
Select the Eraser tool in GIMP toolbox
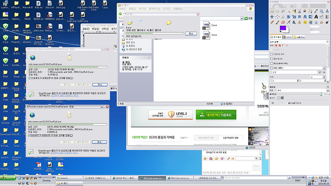click(283, 22)
